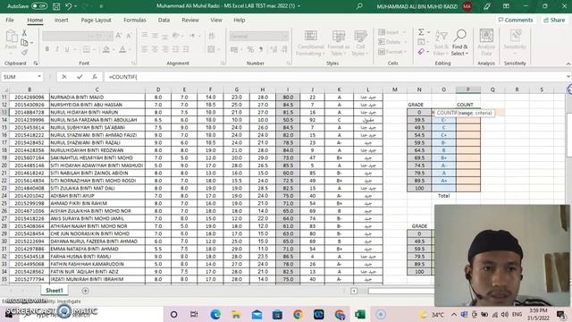
Task: Copy using the Copy icon
Action: 24,43
